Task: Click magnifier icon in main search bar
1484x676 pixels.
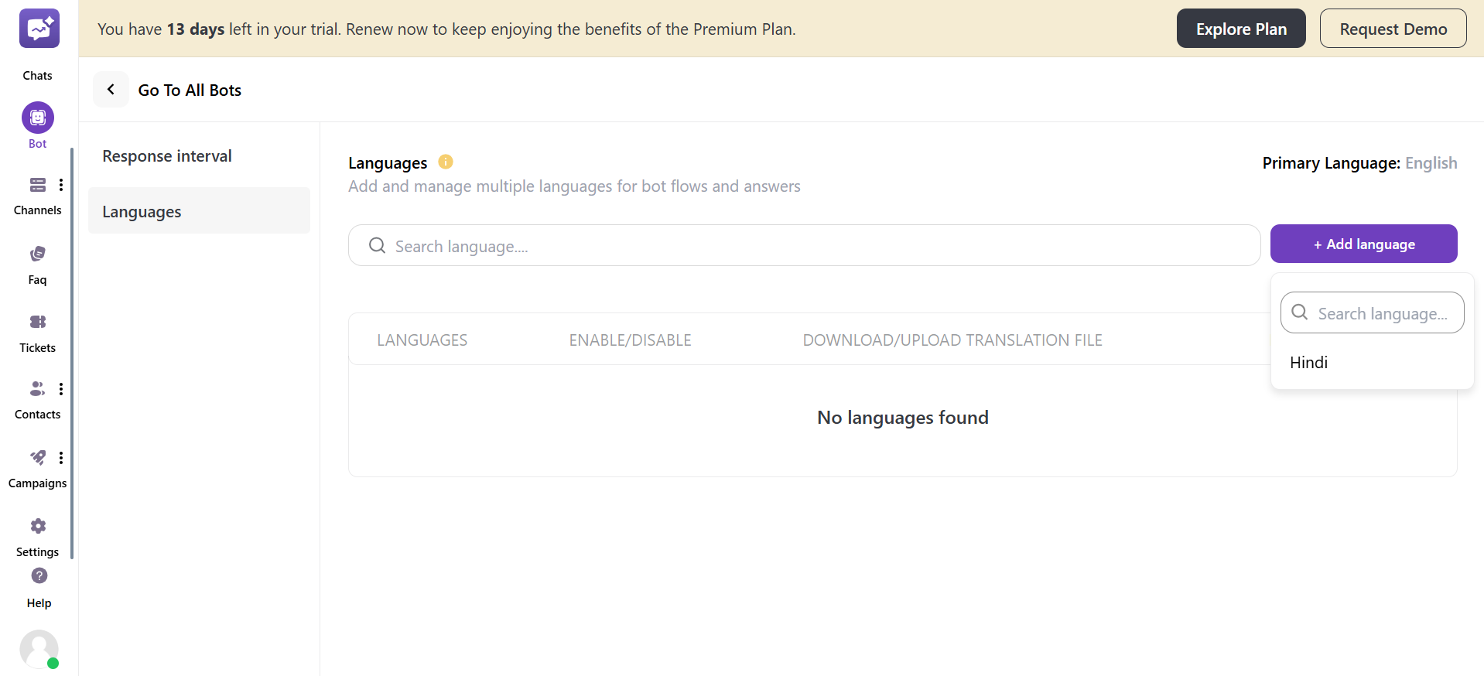Action: pyautogui.click(x=378, y=246)
